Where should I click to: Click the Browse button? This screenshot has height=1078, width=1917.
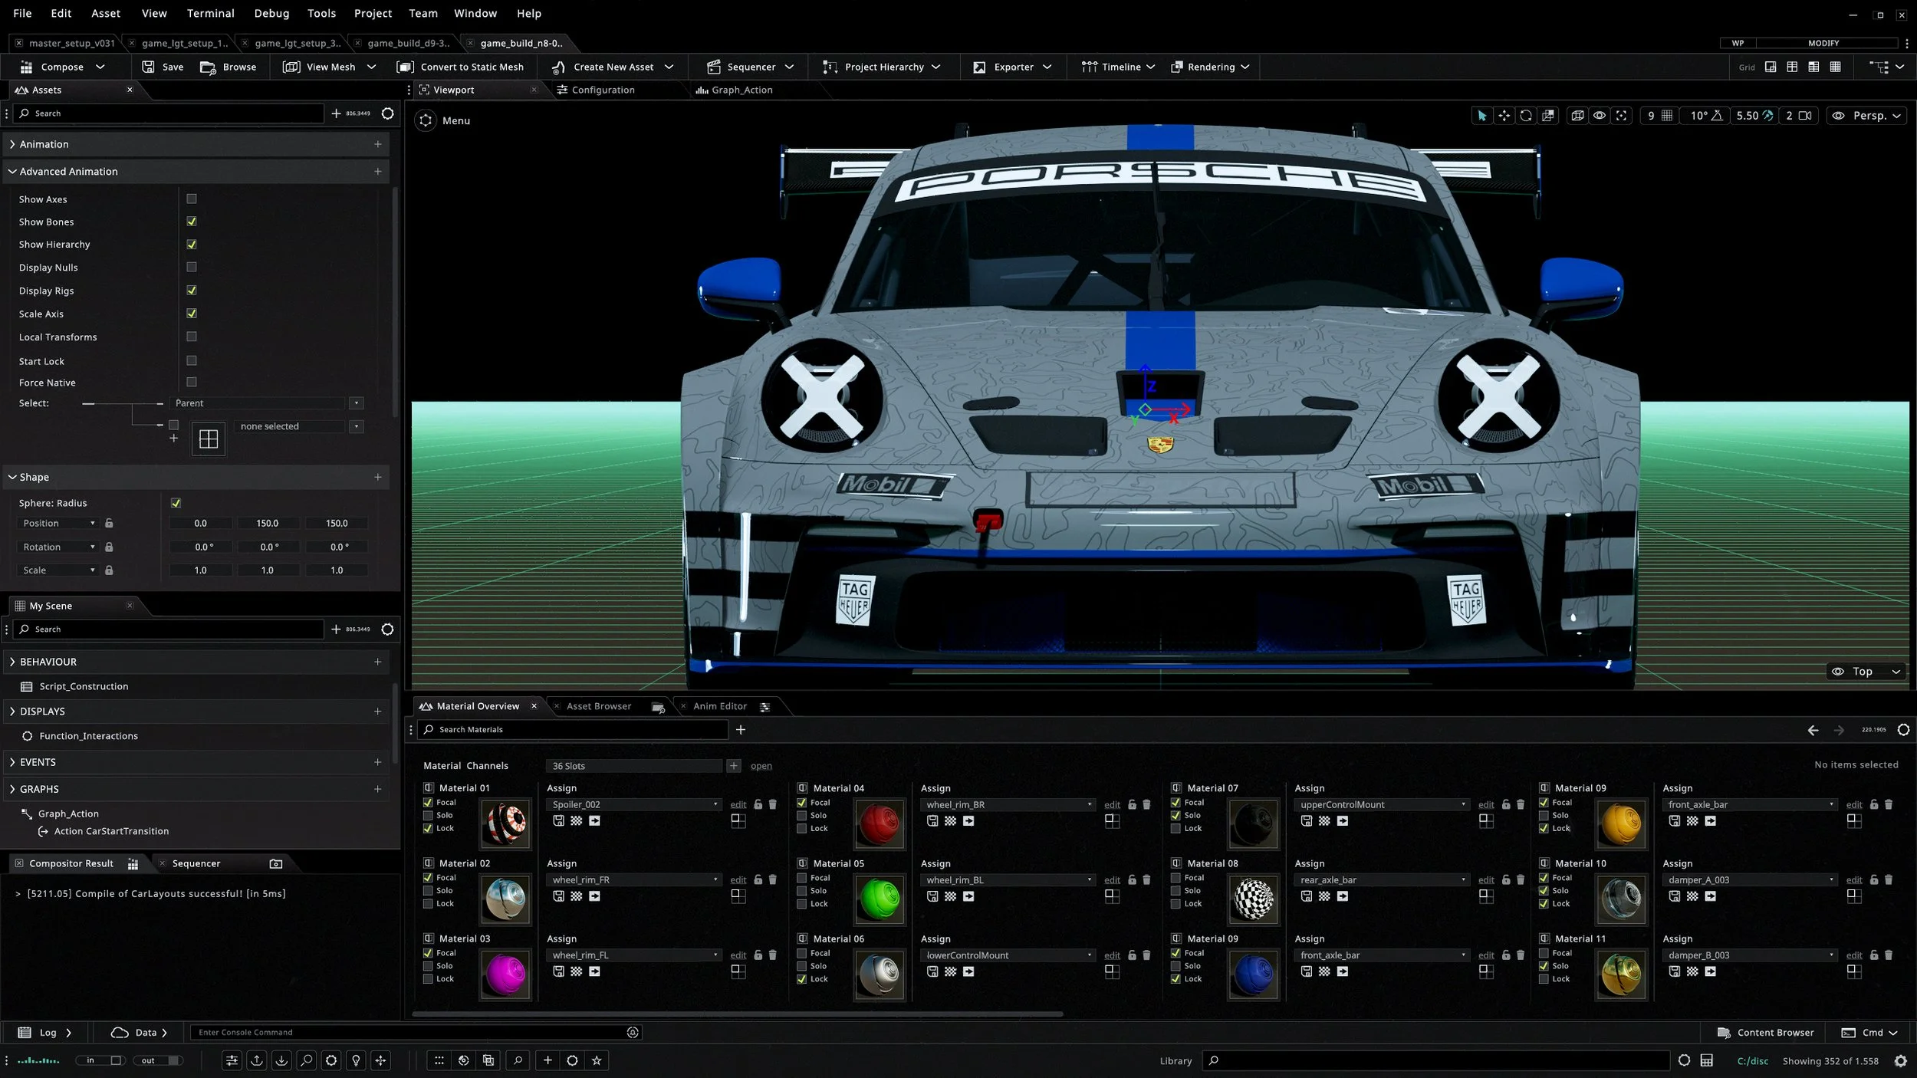coord(229,67)
